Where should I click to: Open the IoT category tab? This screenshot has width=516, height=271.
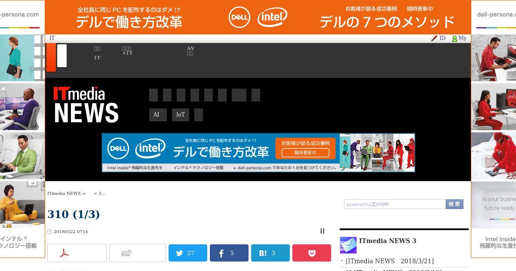(181, 115)
